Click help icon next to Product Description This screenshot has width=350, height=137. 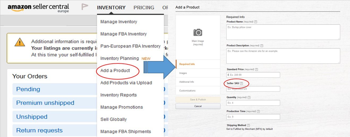coord(262,46)
